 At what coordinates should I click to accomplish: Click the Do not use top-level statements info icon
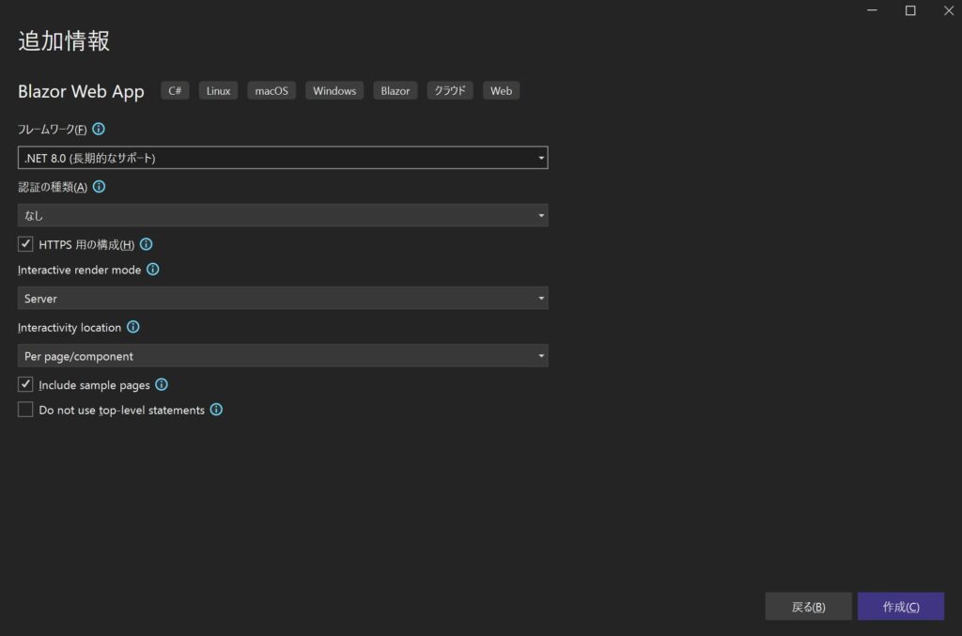click(x=216, y=410)
